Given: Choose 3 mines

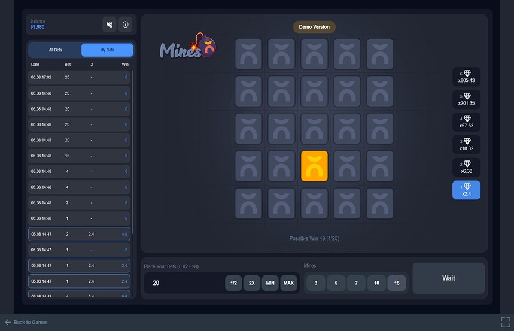Looking at the screenshot, I should click(x=316, y=283).
